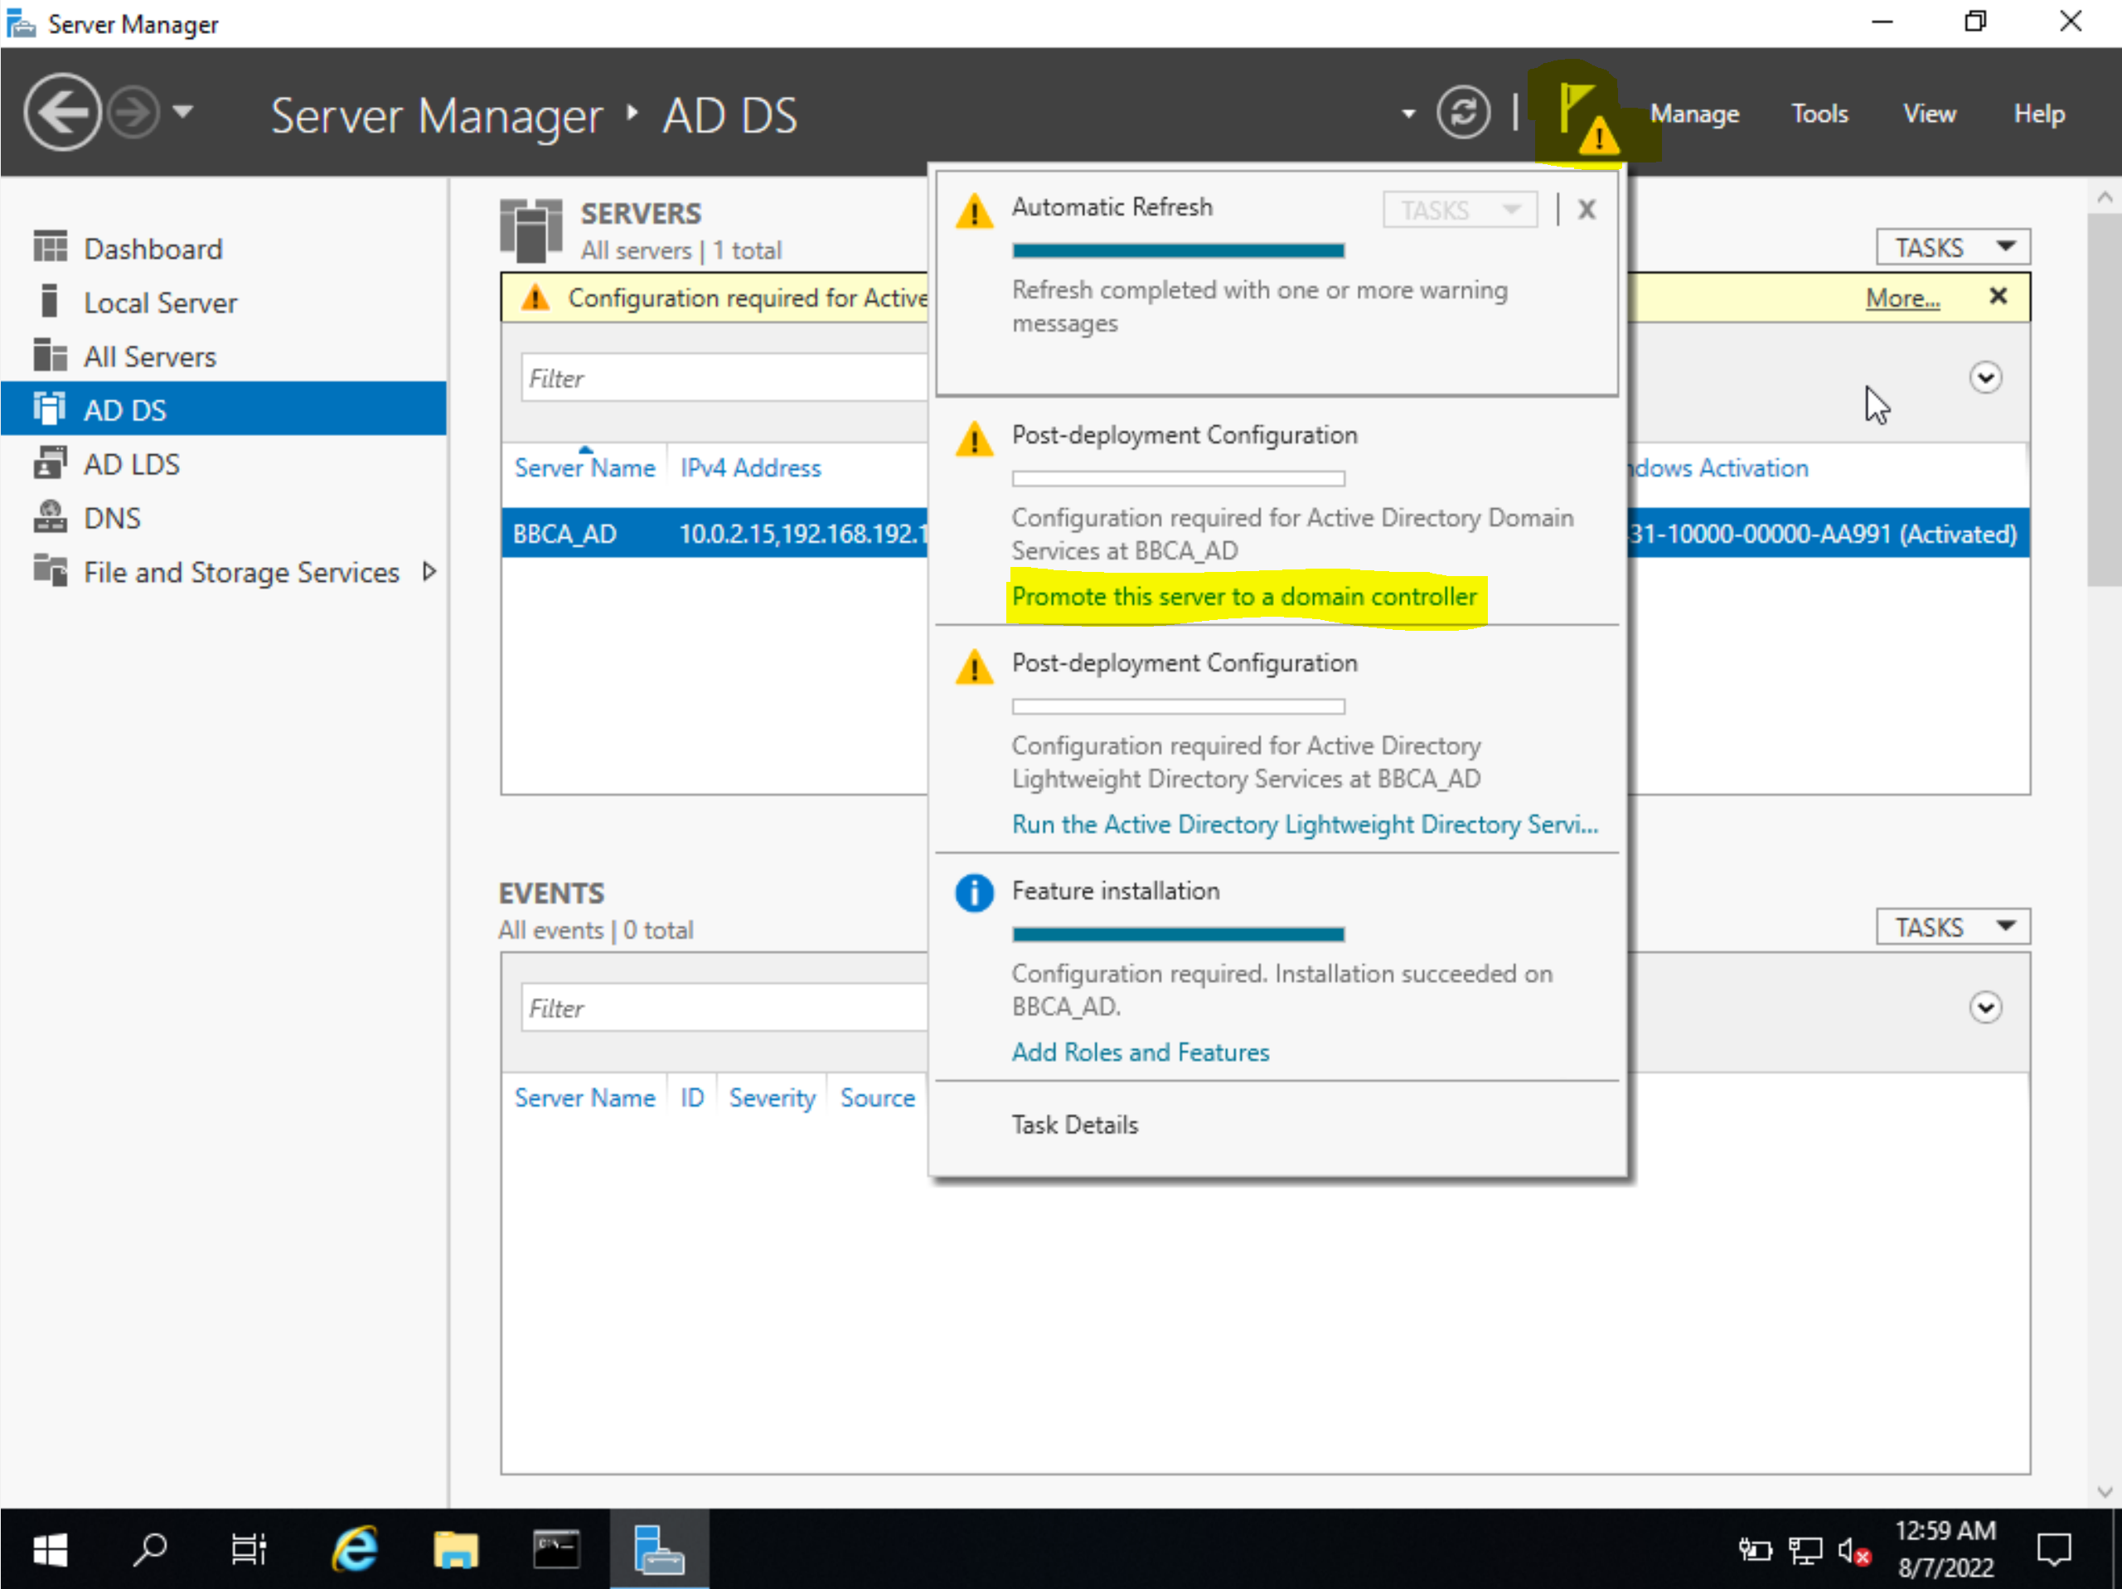Image resolution: width=2122 pixels, height=1589 pixels.
Task: Click the Servers Filter input field
Action: pos(724,378)
